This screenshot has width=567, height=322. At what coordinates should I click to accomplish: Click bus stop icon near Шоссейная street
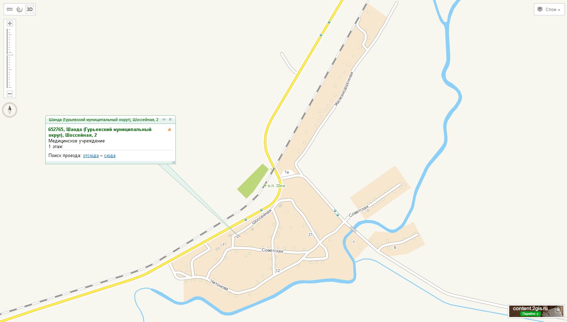click(x=261, y=210)
